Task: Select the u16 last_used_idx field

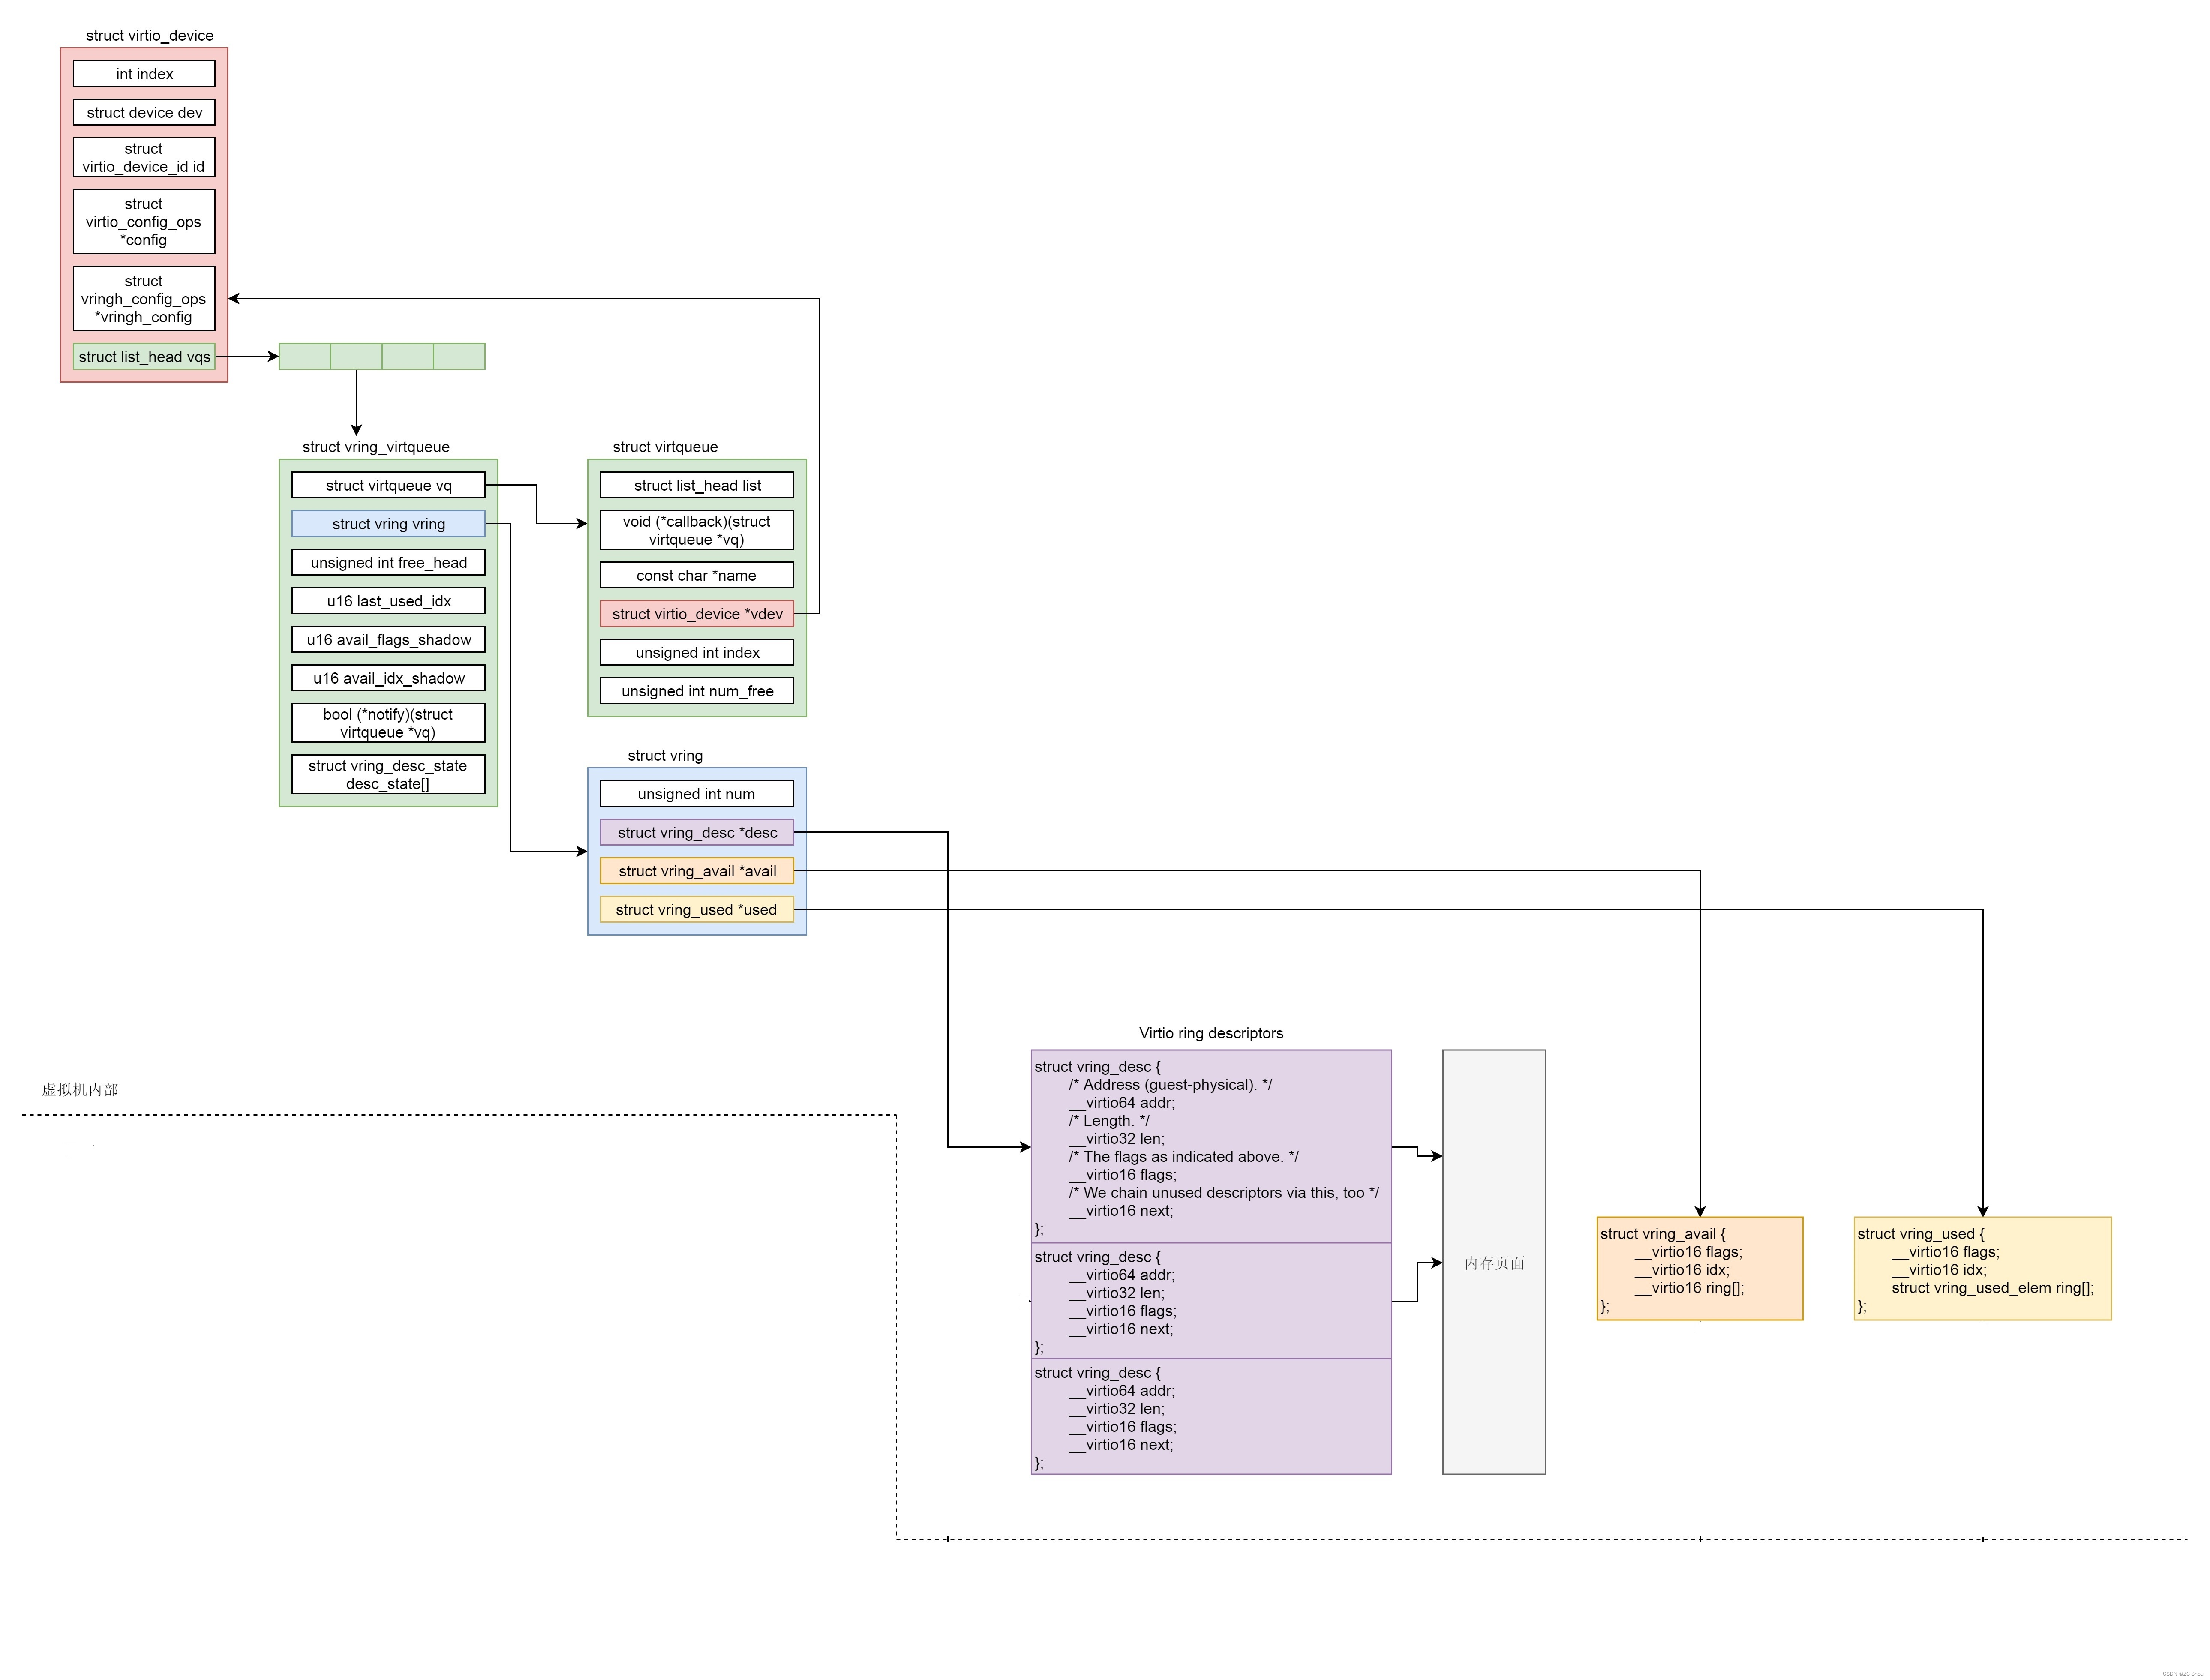Action: tap(387, 600)
